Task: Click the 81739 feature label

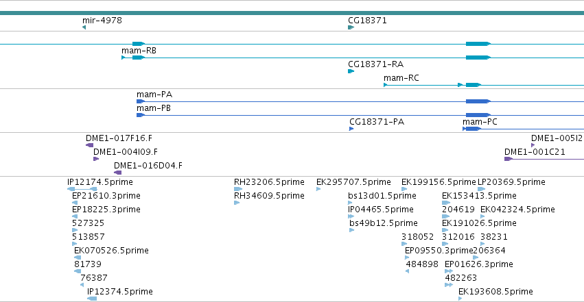Action: click(88, 264)
